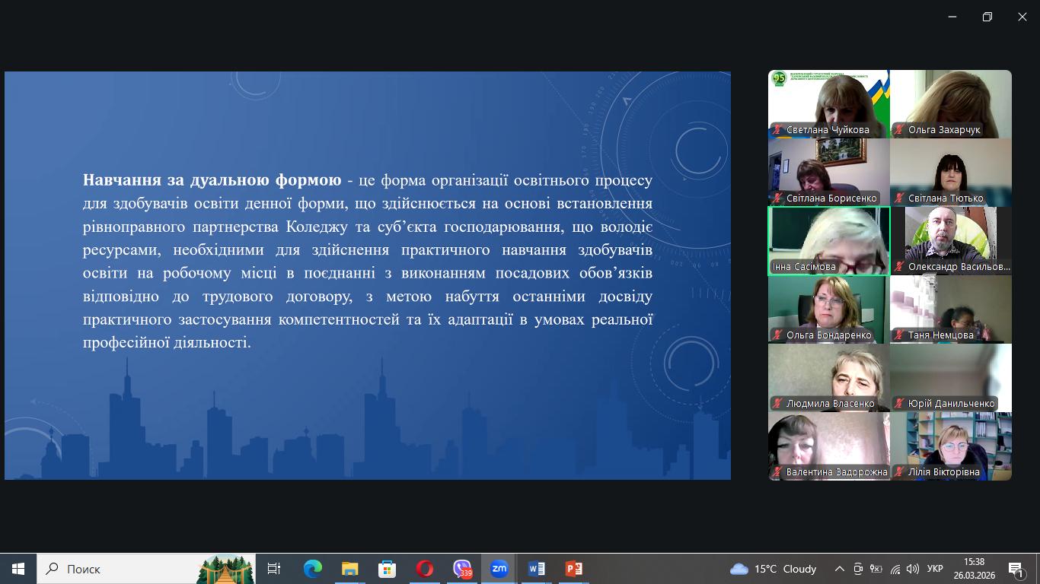Select Олександр Васильов's video tile
This screenshot has height=584, width=1040.
(950, 240)
